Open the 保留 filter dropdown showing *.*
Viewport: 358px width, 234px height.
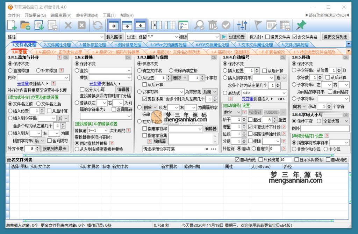(176, 37)
